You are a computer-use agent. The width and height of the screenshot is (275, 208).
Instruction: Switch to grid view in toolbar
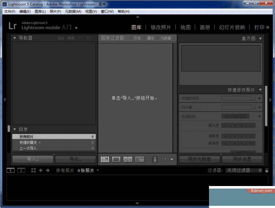105,159
